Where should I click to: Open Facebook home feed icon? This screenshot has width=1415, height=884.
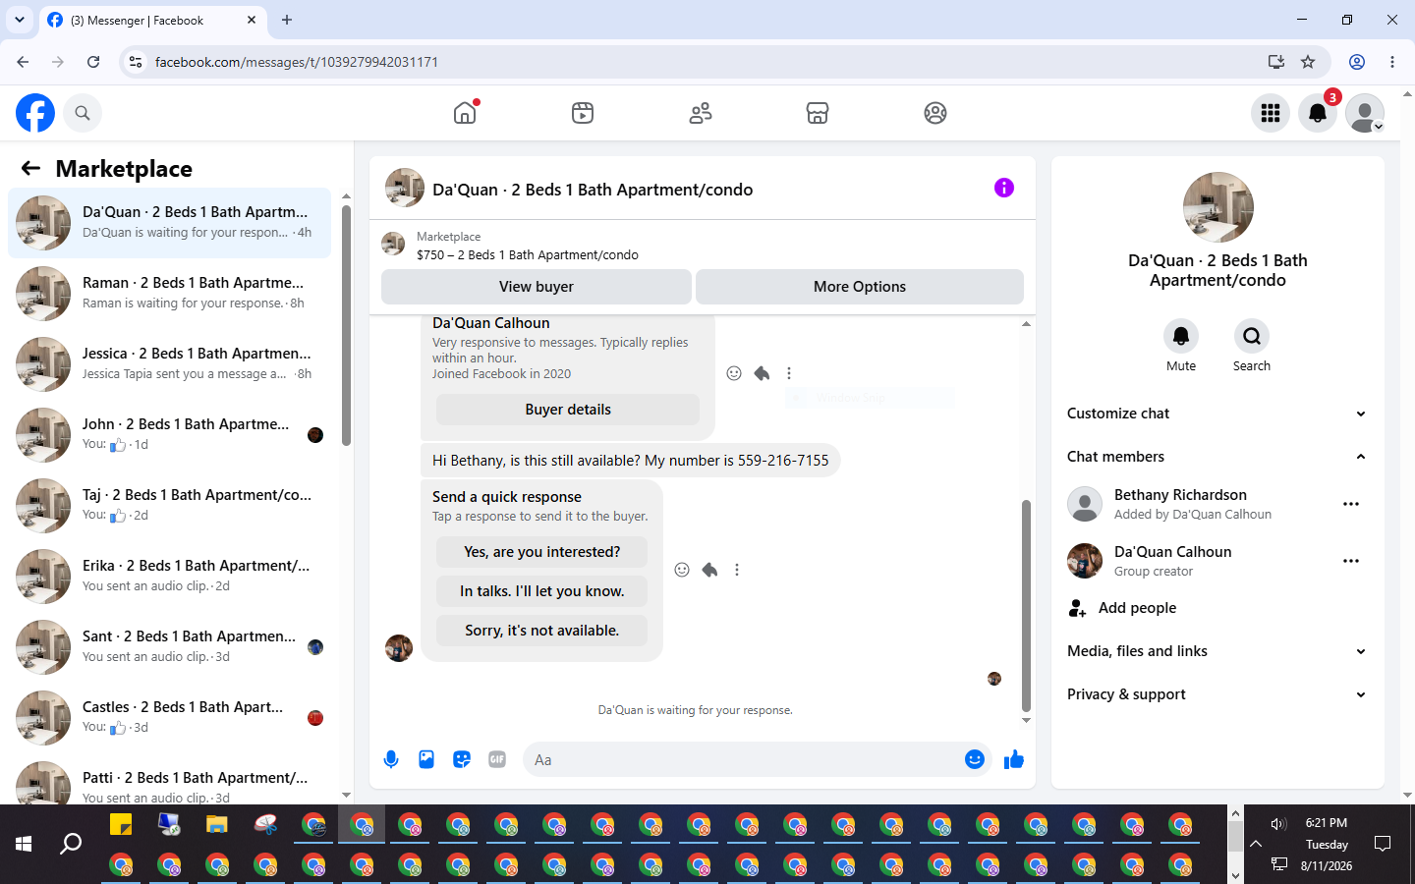pyautogui.click(x=465, y=113)
